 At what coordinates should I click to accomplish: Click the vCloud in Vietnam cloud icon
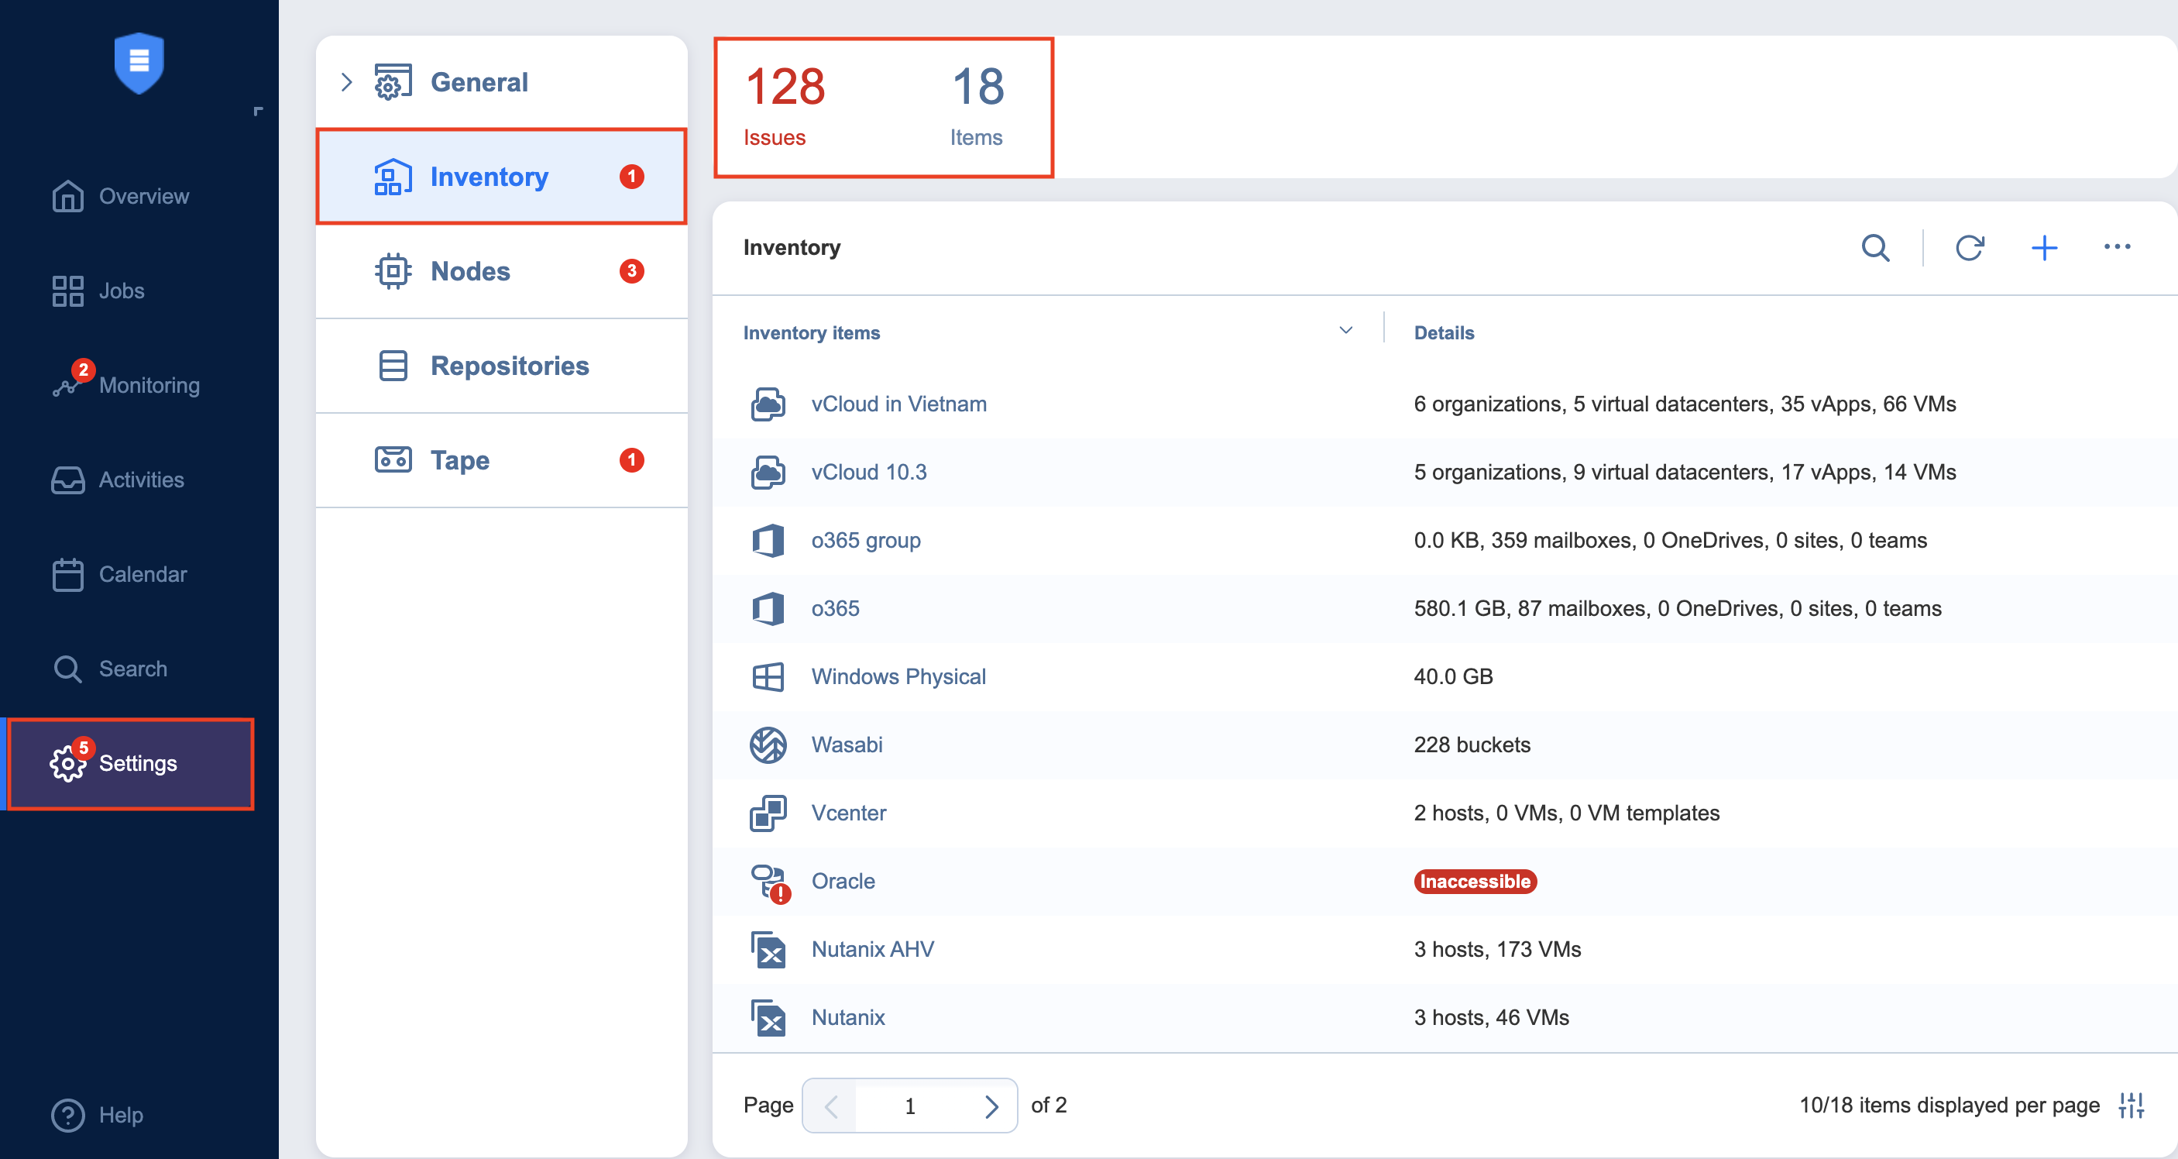[768, 404]
